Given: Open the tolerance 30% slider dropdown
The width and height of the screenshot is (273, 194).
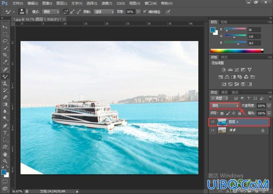Looking at the screenshot, I should click(138, 12).
